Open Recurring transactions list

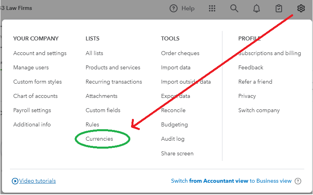click(114, 82)
